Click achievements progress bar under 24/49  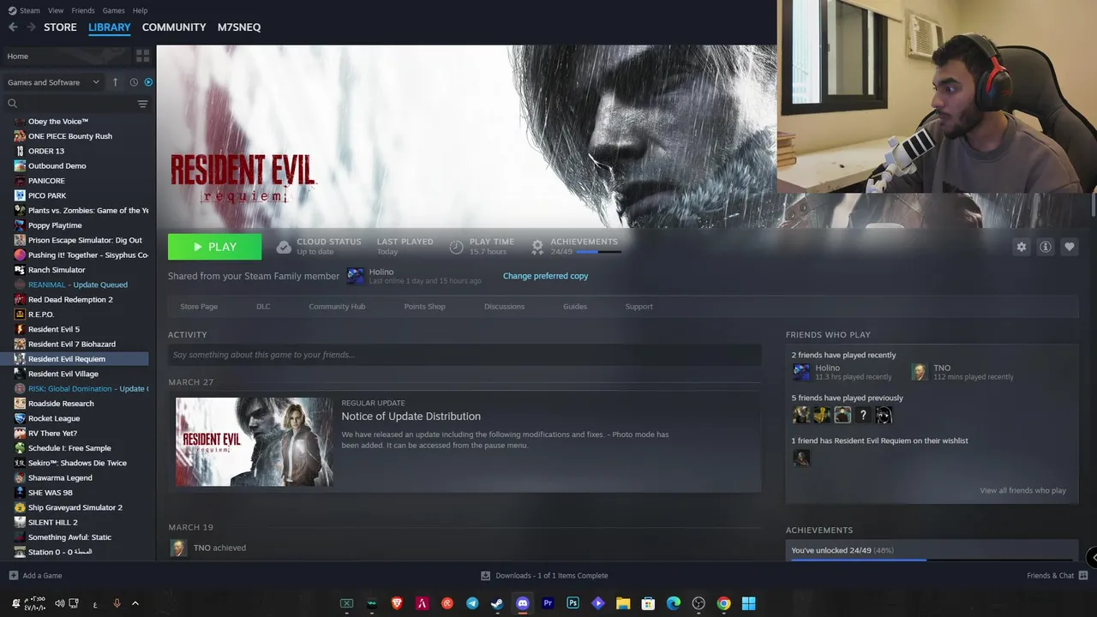(x=598, y=252)
